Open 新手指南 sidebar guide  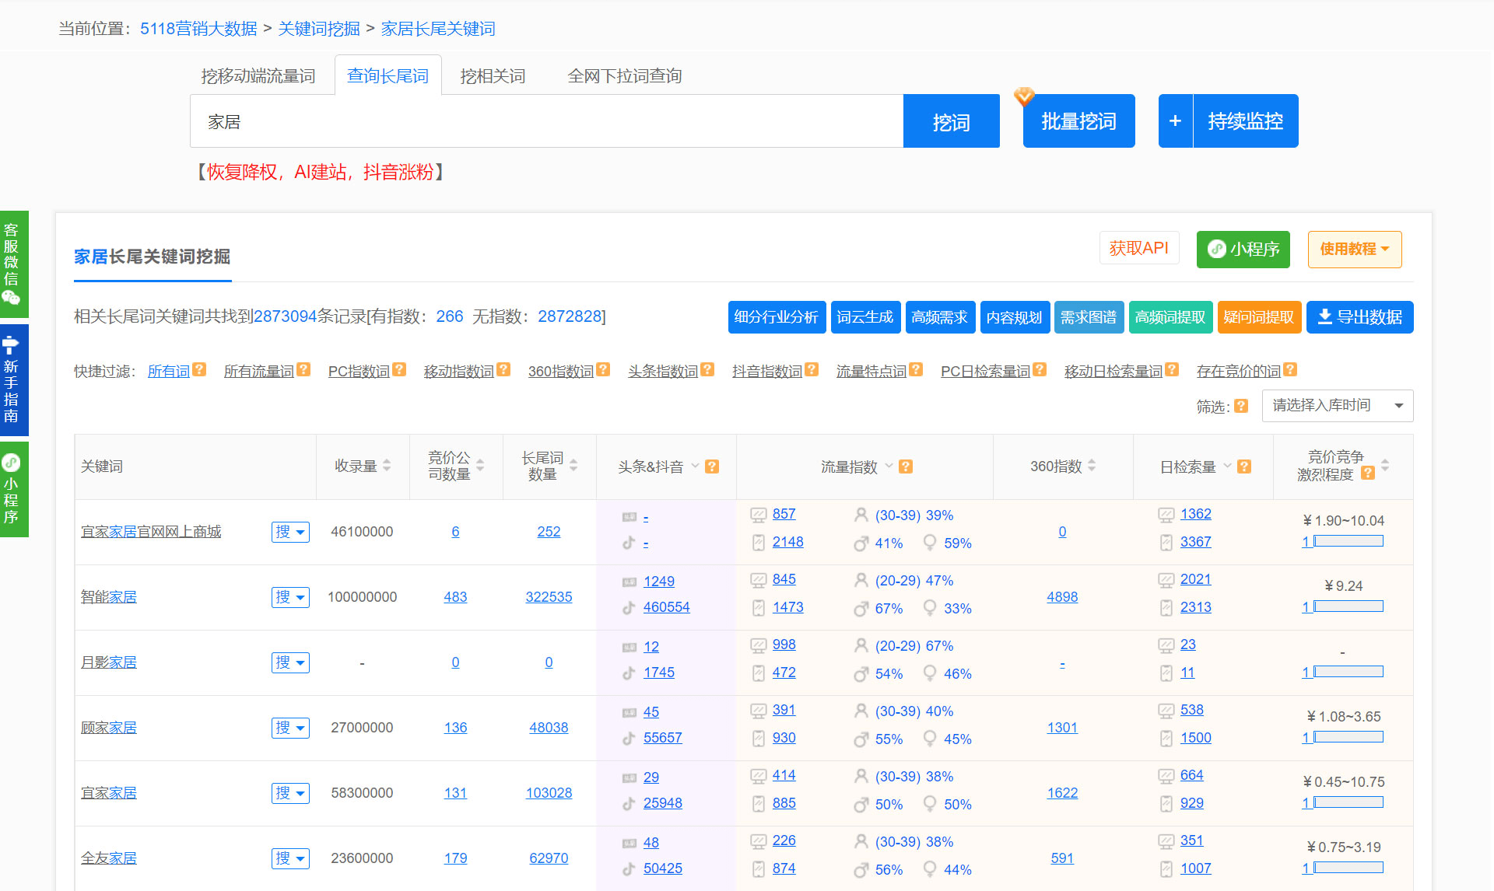[13, 380]
